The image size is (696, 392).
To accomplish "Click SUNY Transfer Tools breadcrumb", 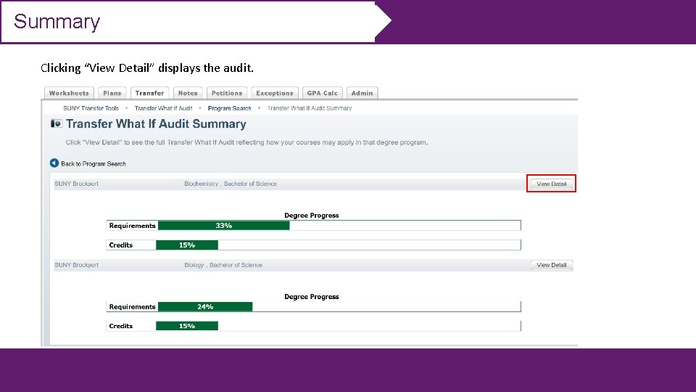I will click(x=91, y=108).
